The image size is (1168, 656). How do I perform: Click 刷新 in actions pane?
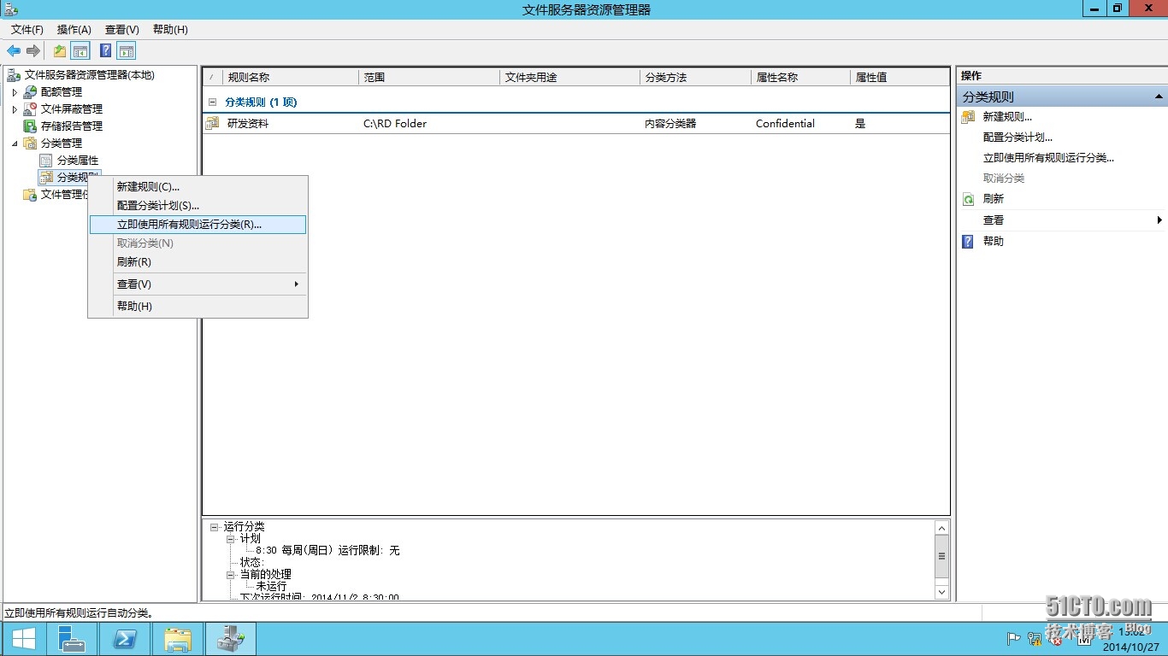click(x=994, y=199)
